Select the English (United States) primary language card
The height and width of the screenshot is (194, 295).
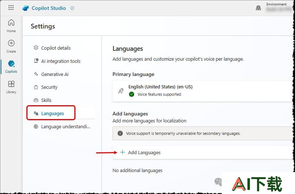click(x=202, y=91)
